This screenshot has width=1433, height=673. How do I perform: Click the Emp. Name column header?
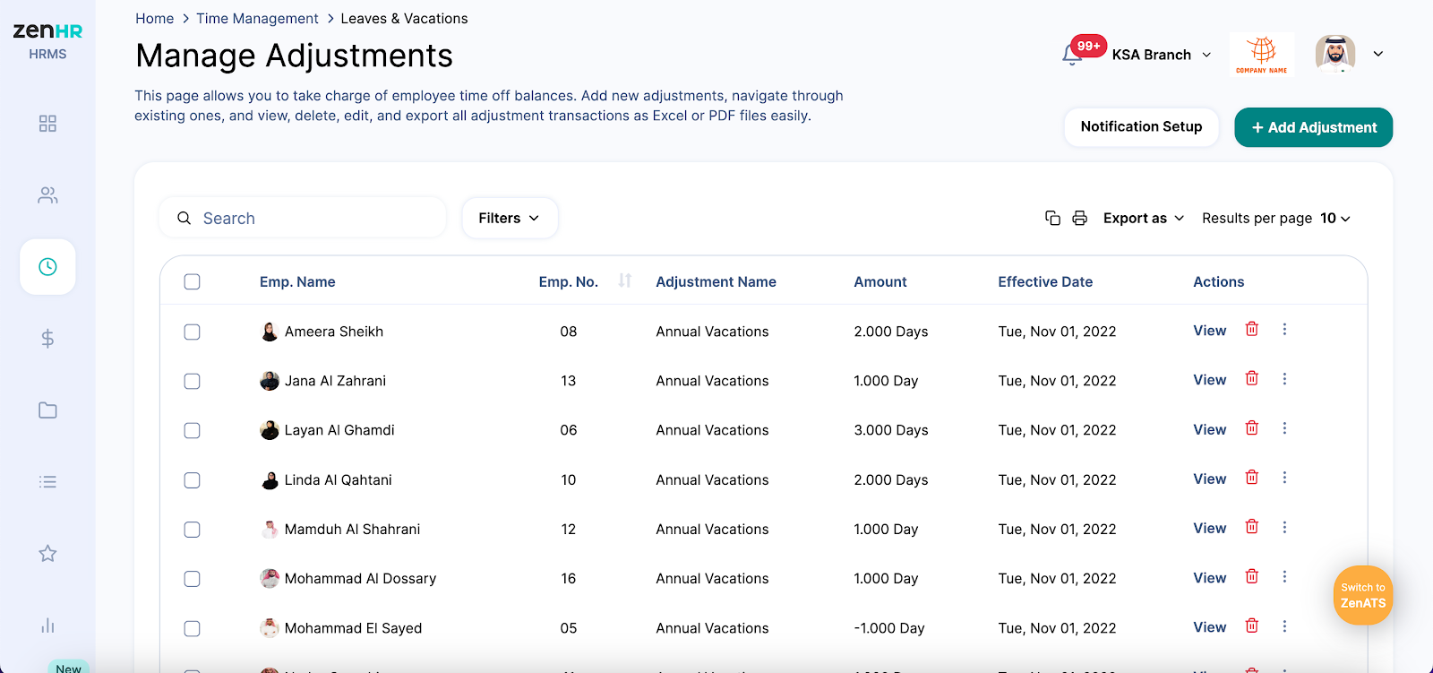pos(297,281)
